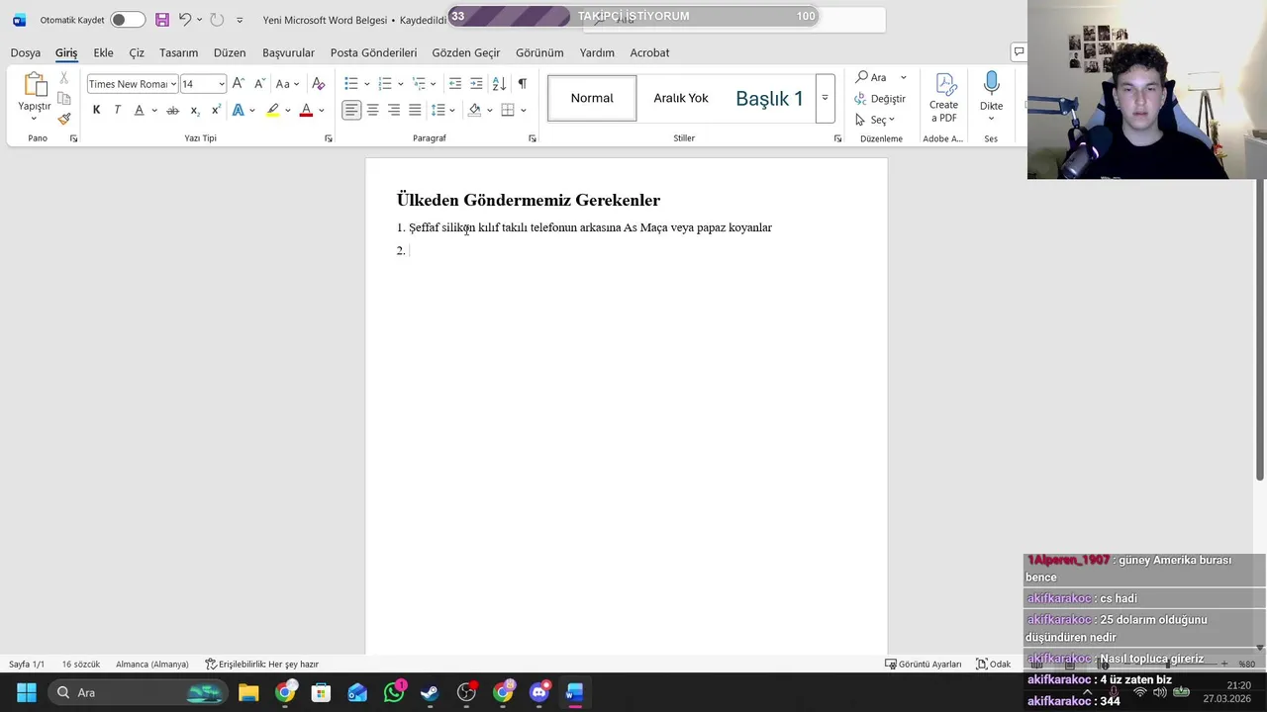Open borders dropdown arrow
The image size is (1267, 712).
click(x=523, y=111)
